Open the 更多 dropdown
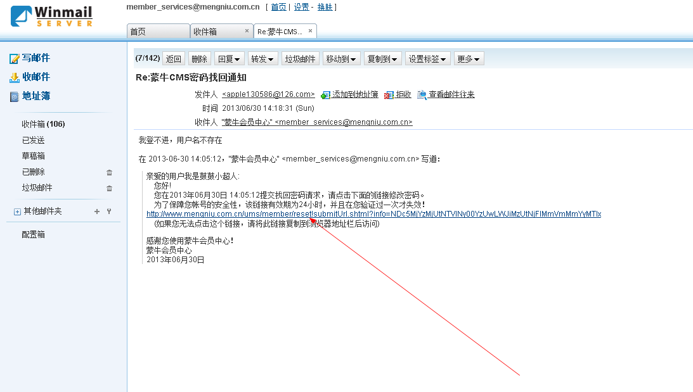 tap(469, 59)
